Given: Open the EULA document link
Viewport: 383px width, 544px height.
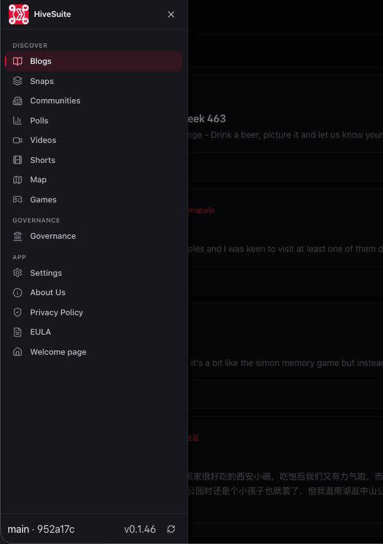Looking at the screenshot, I should click(93, 332).
